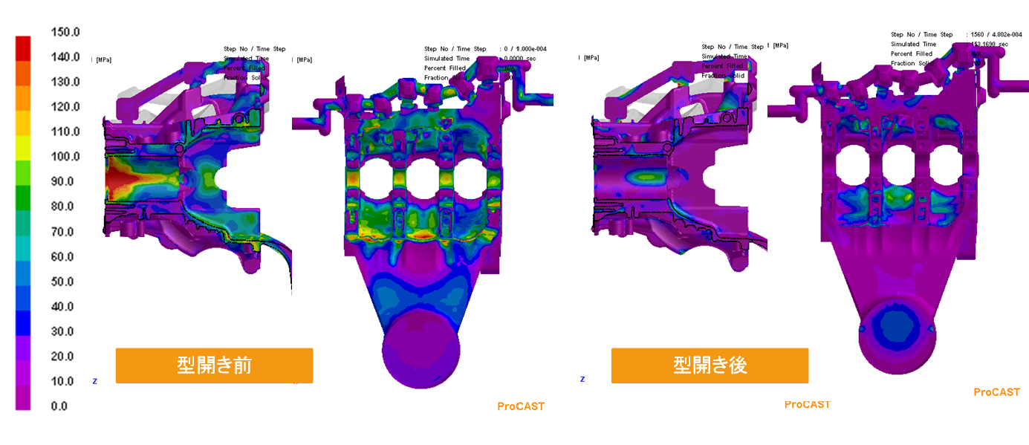Select the simulated time "153.1690 sec"

(x=990, y=45)
